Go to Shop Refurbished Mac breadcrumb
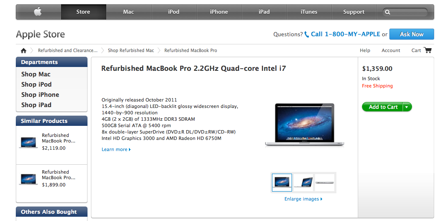 [x=131, y=51]
